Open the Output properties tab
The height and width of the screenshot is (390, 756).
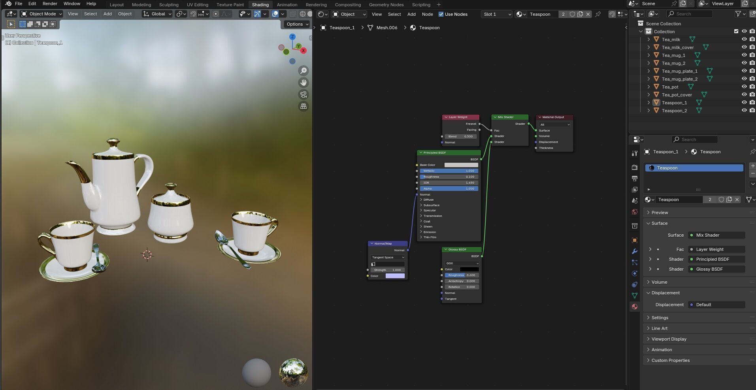click(x=635, y=179)
